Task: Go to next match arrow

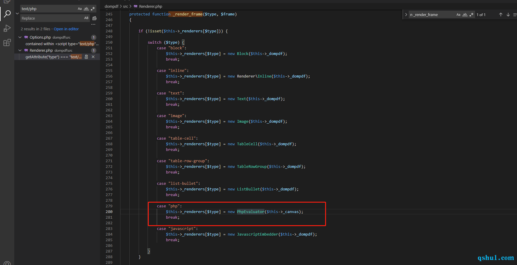Action: (x=508, y=15)
